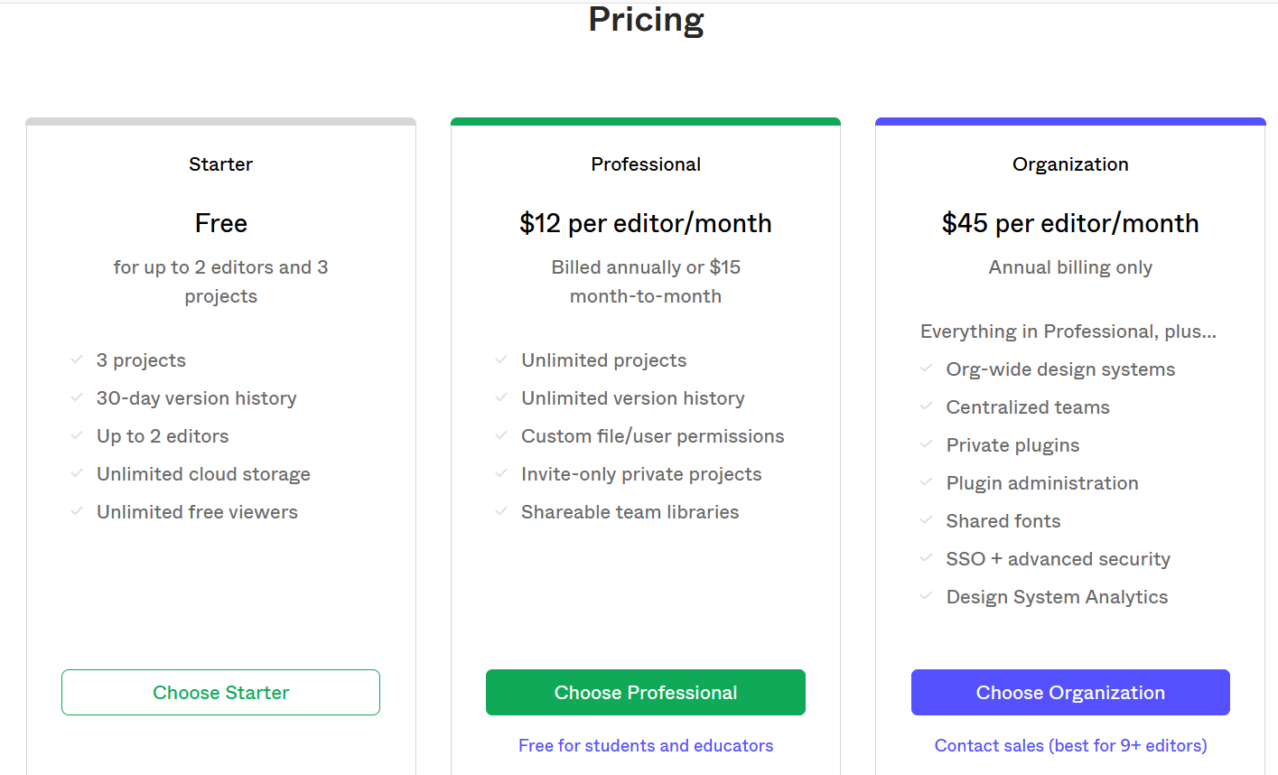The width and height of the screenshot is (1278, 775).
Task: Pick the Choose Organization button
Action: tap(1070, 692)
